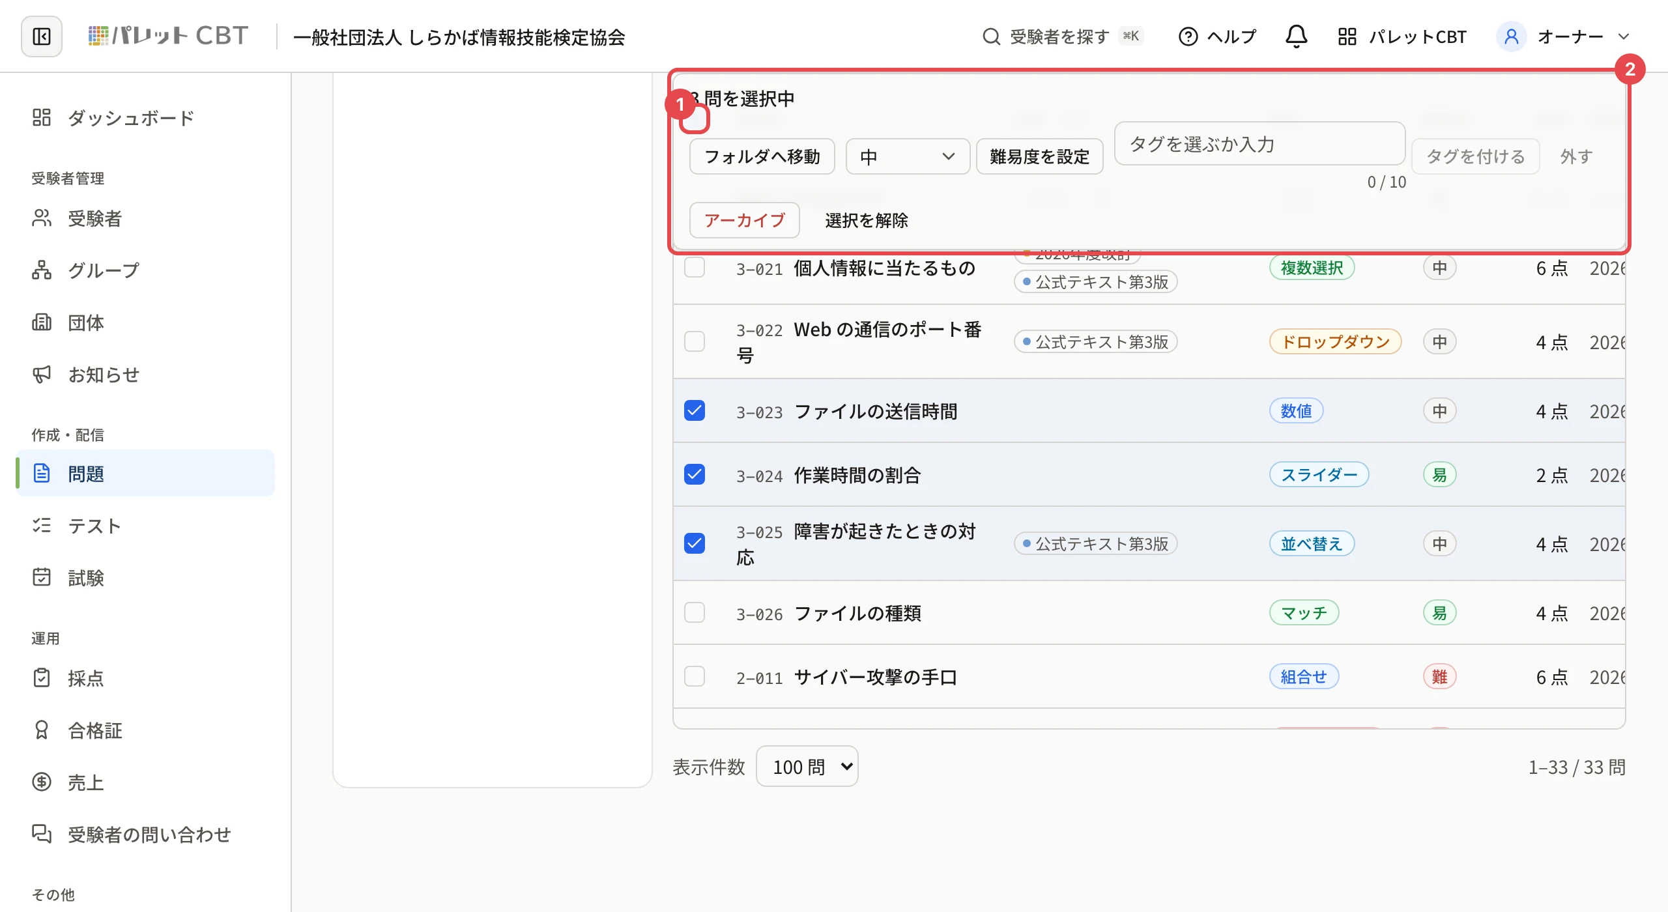Open notifications bell icon
The image size is (1668, 912).
tap(1296, 36)
